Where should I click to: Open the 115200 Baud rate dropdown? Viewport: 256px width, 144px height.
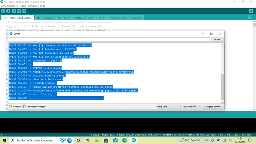pos(192,107)
